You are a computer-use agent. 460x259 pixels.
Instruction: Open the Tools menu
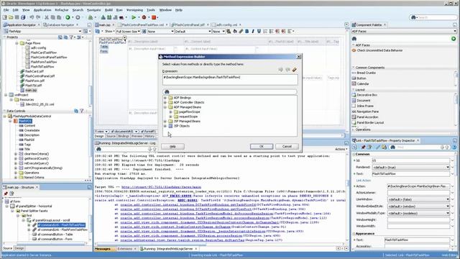pos(151,10)
